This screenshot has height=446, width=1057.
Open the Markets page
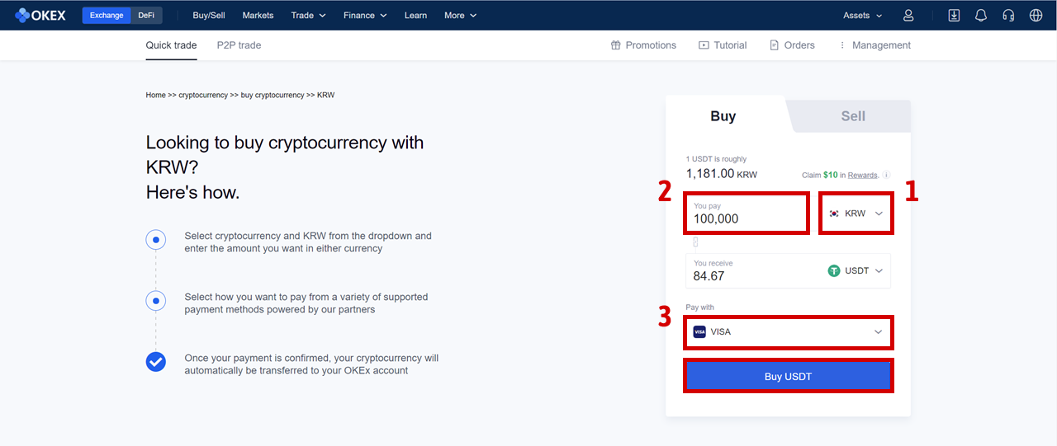coord(258,15)
